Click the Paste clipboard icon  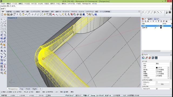point(23,14)
